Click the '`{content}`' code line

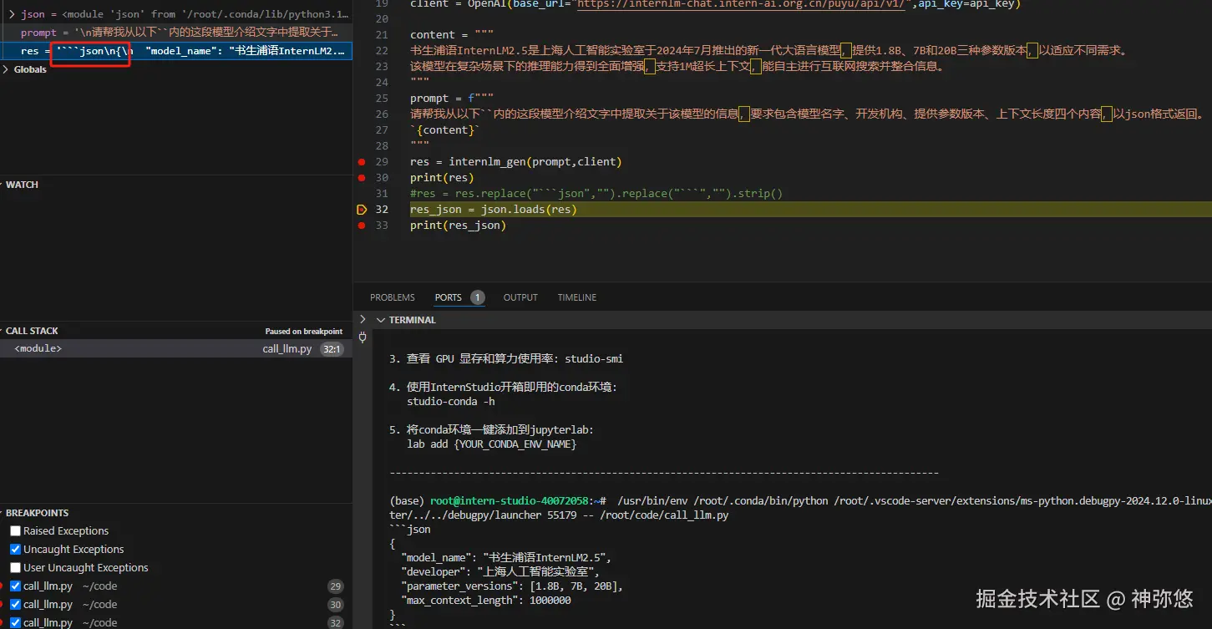pos(445,130)
